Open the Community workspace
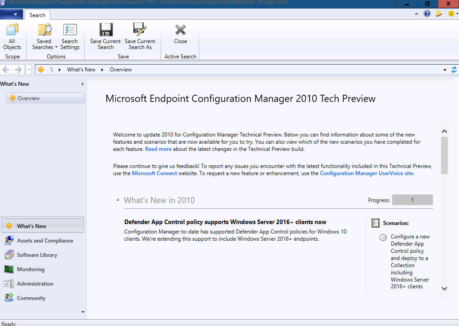The image size is (459, 326). coord(43,298)
